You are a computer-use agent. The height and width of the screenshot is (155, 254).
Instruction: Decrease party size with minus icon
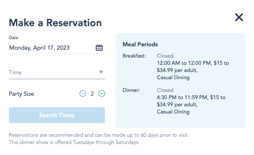(x=83, y=94)
